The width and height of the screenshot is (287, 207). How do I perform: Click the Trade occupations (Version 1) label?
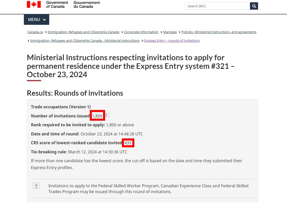(x=61, y=107)
